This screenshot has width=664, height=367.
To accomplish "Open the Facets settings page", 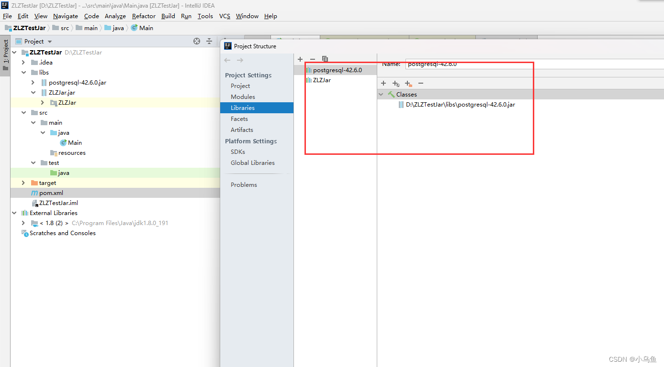I will pos(239,119).
